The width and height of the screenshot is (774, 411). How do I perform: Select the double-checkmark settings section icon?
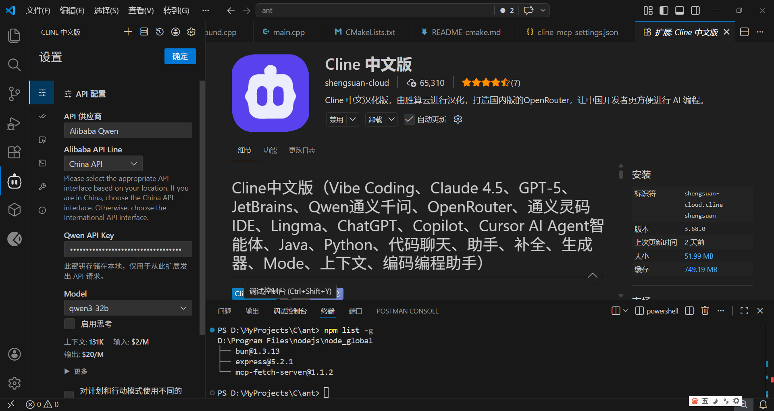[x=42, y=116]
